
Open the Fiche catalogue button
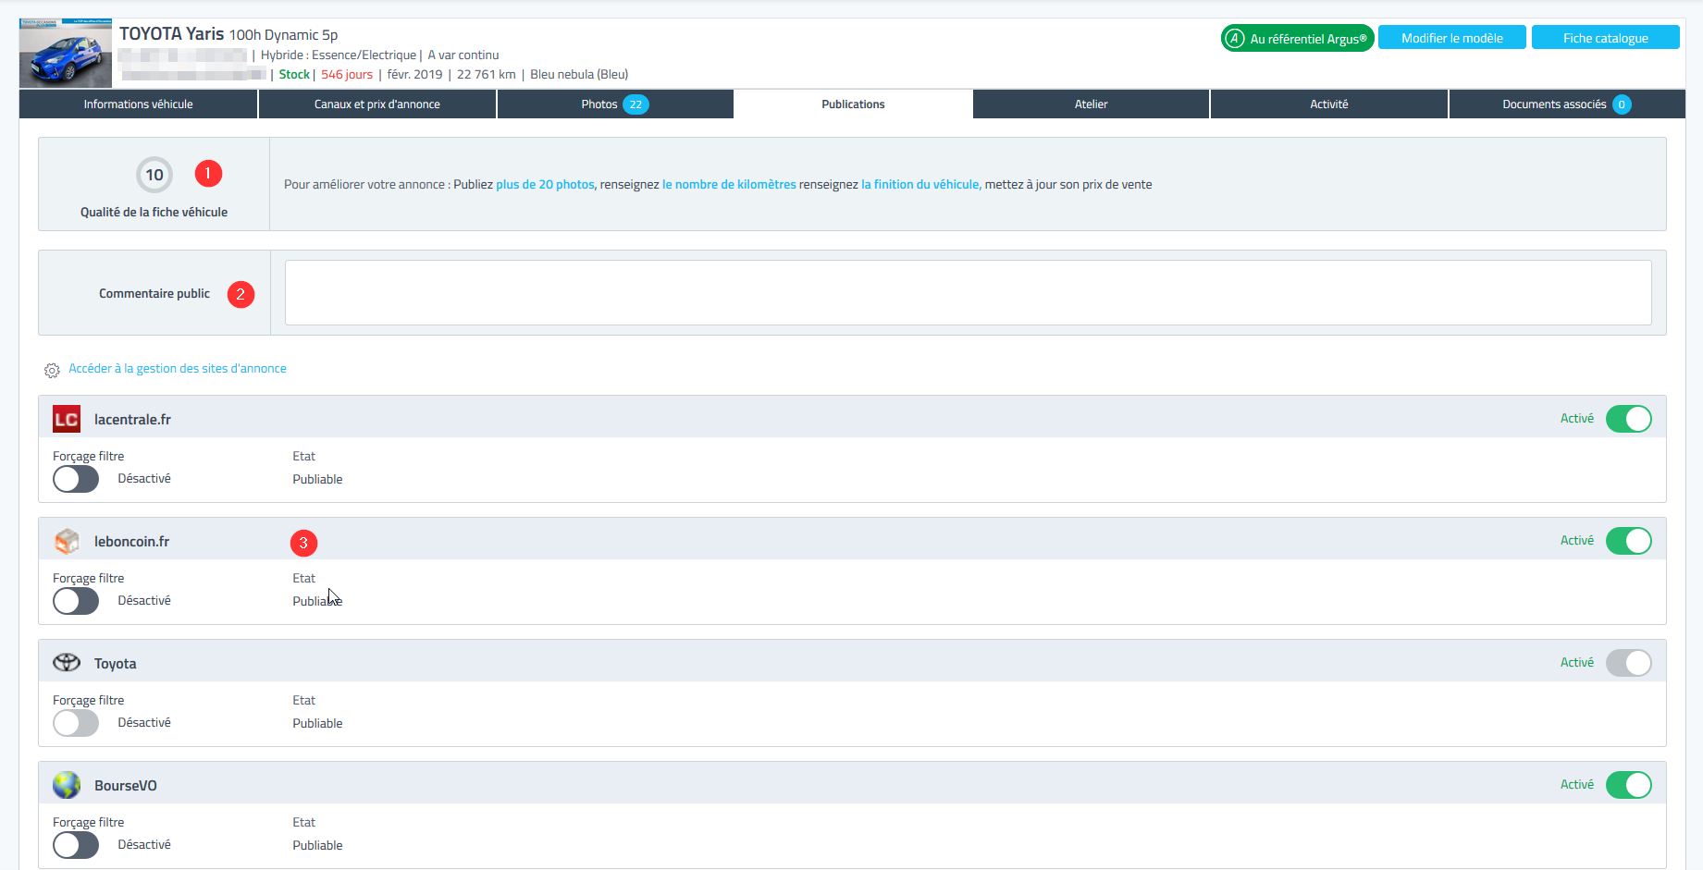(1605, 38)
